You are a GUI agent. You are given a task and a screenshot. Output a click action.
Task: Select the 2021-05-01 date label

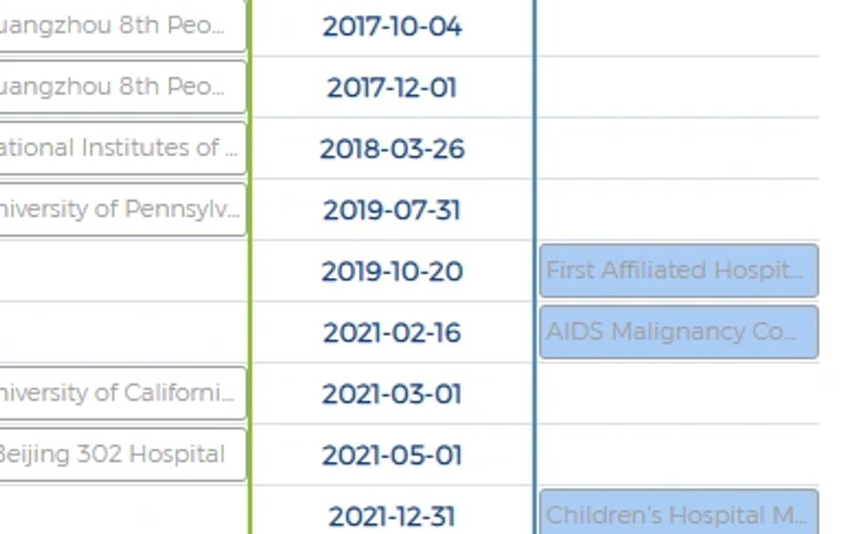[x=392, y=455]
